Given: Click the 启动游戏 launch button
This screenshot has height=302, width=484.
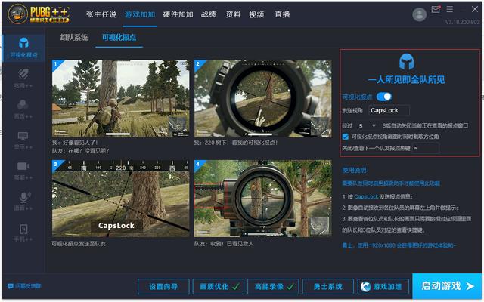Looking at the screenshot, I should pyautogui.click(x=447, y=286).
